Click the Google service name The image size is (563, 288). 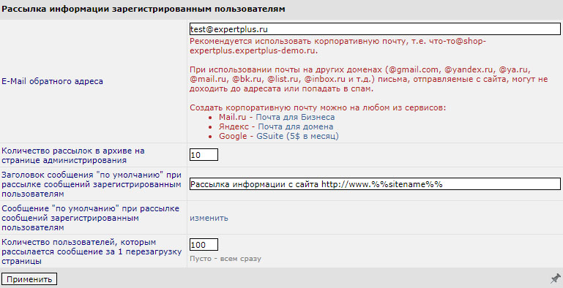coord(233,136)
